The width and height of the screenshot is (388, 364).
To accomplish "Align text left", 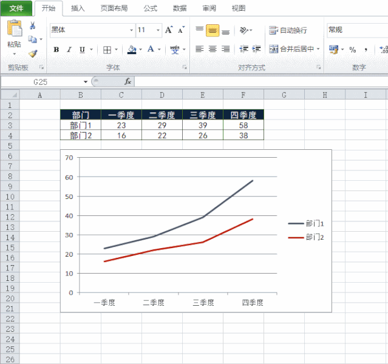I will click(x=199, y=49).
